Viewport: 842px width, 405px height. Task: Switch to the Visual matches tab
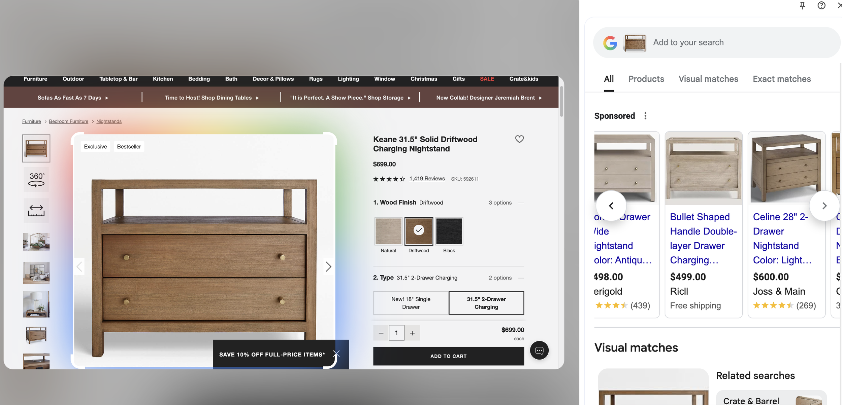click(708, 79)
